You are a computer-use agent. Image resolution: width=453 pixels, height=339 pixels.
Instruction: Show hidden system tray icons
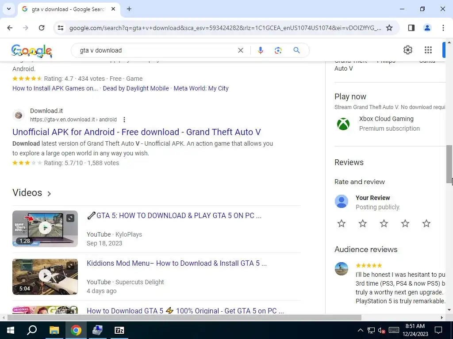360,330
